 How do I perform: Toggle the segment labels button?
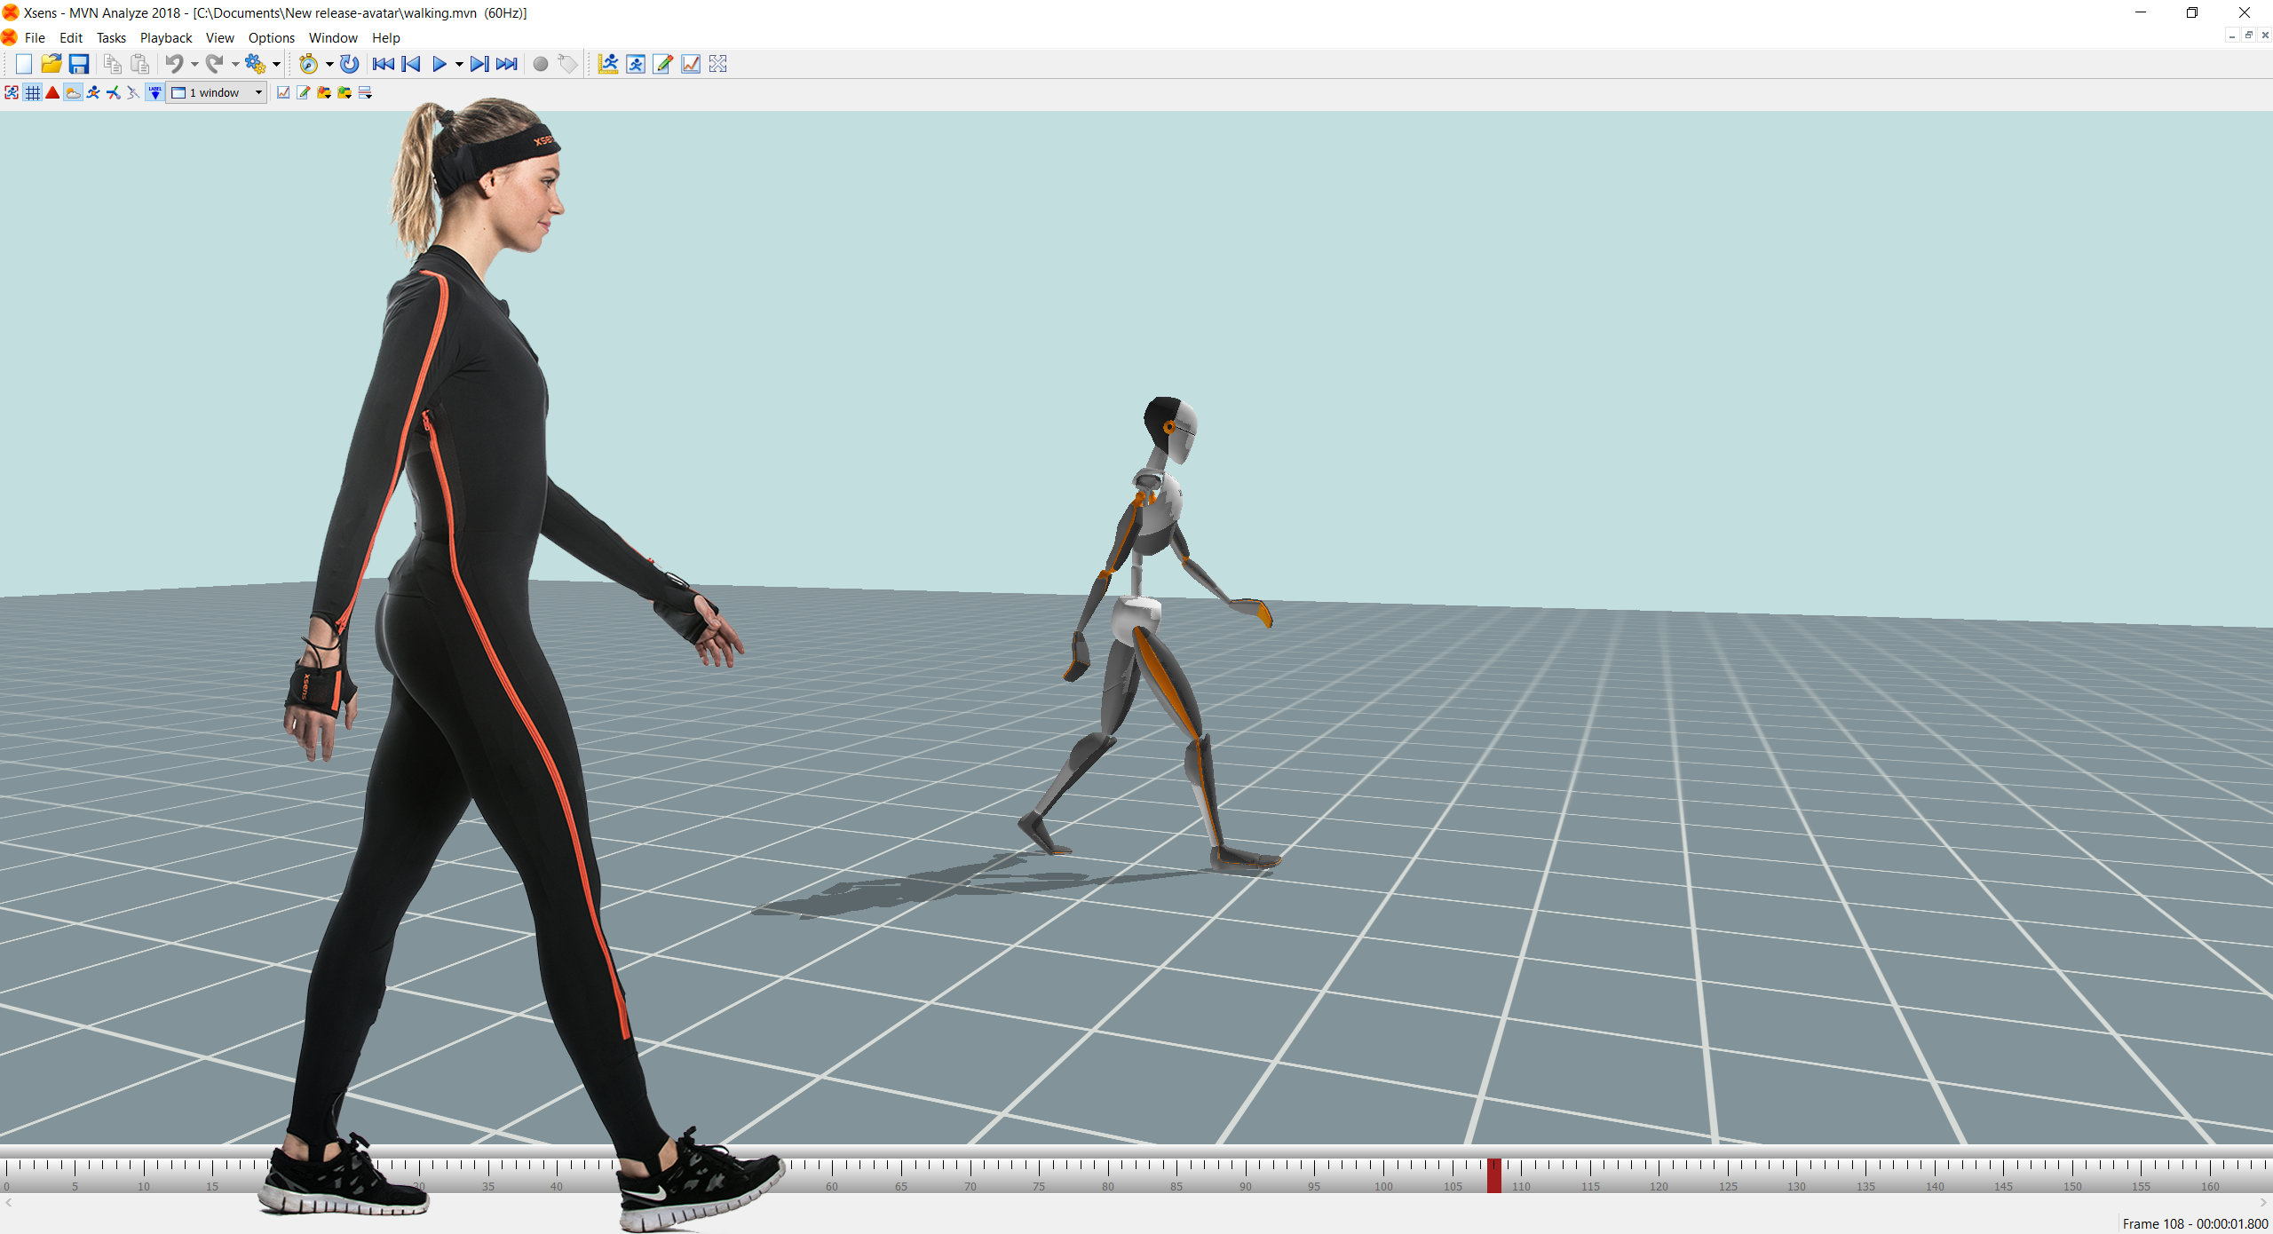pyautogui.click(x=154, y=92)
